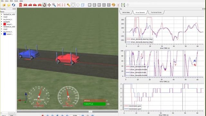Expand the widgets tree node
This screenshot has width=206, height=116.
2,22
